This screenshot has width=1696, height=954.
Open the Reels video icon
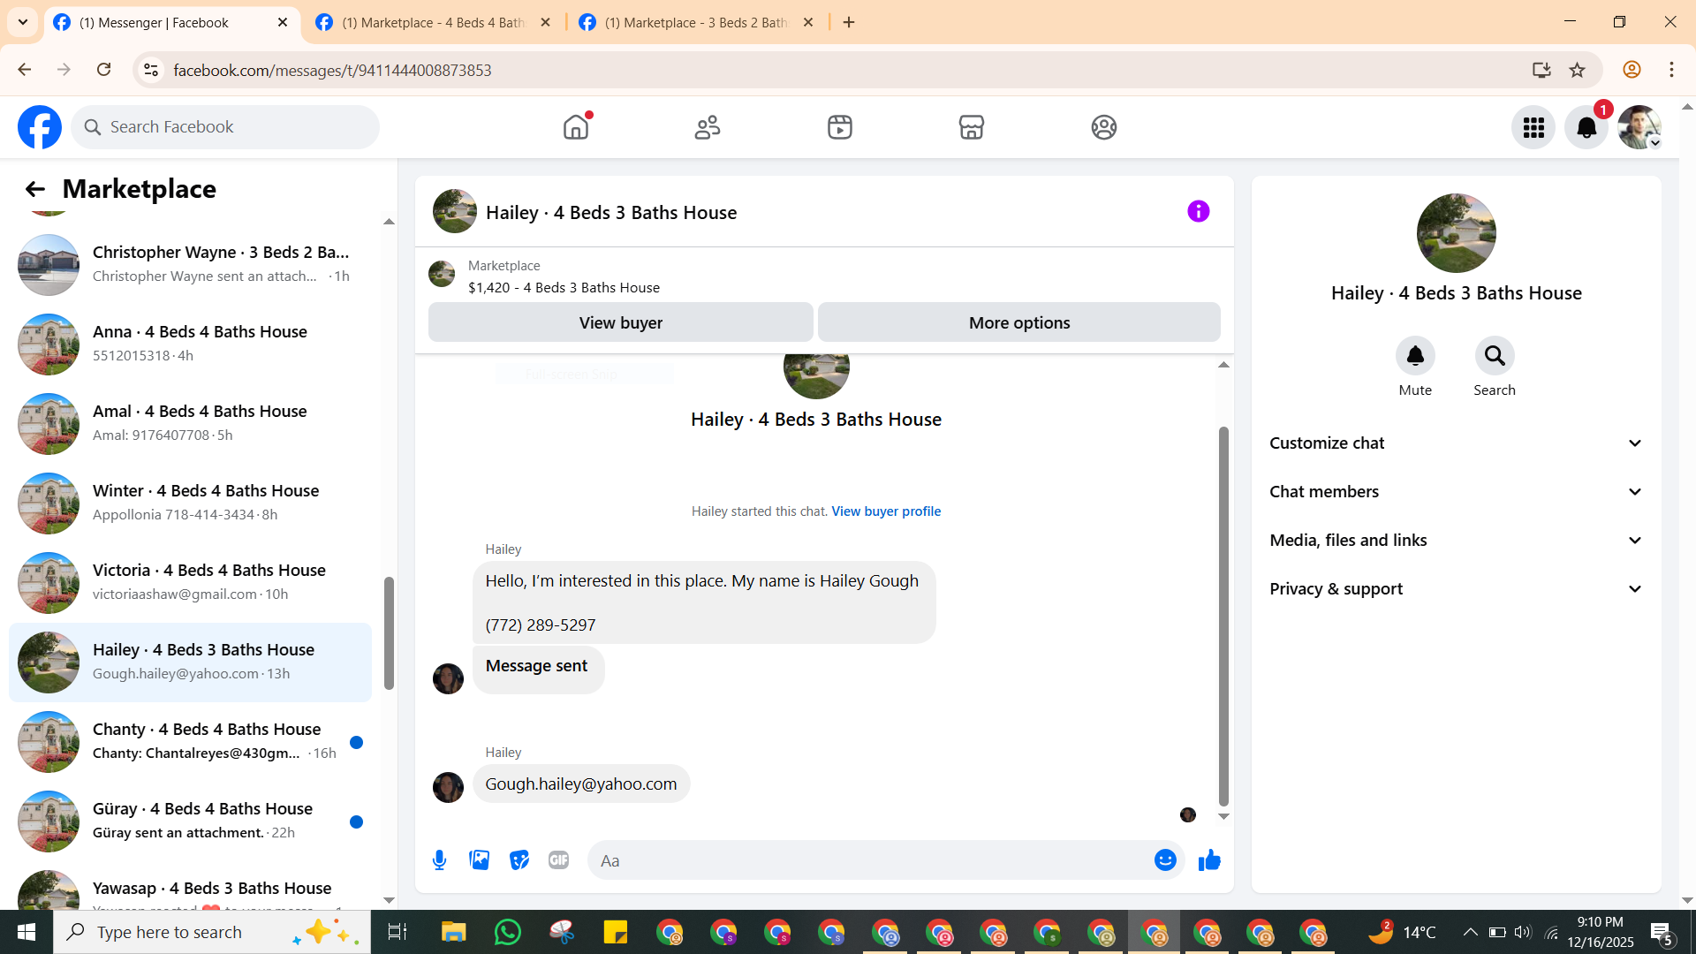pos(840,127)
